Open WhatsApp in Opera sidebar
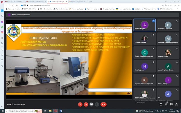 2,27
